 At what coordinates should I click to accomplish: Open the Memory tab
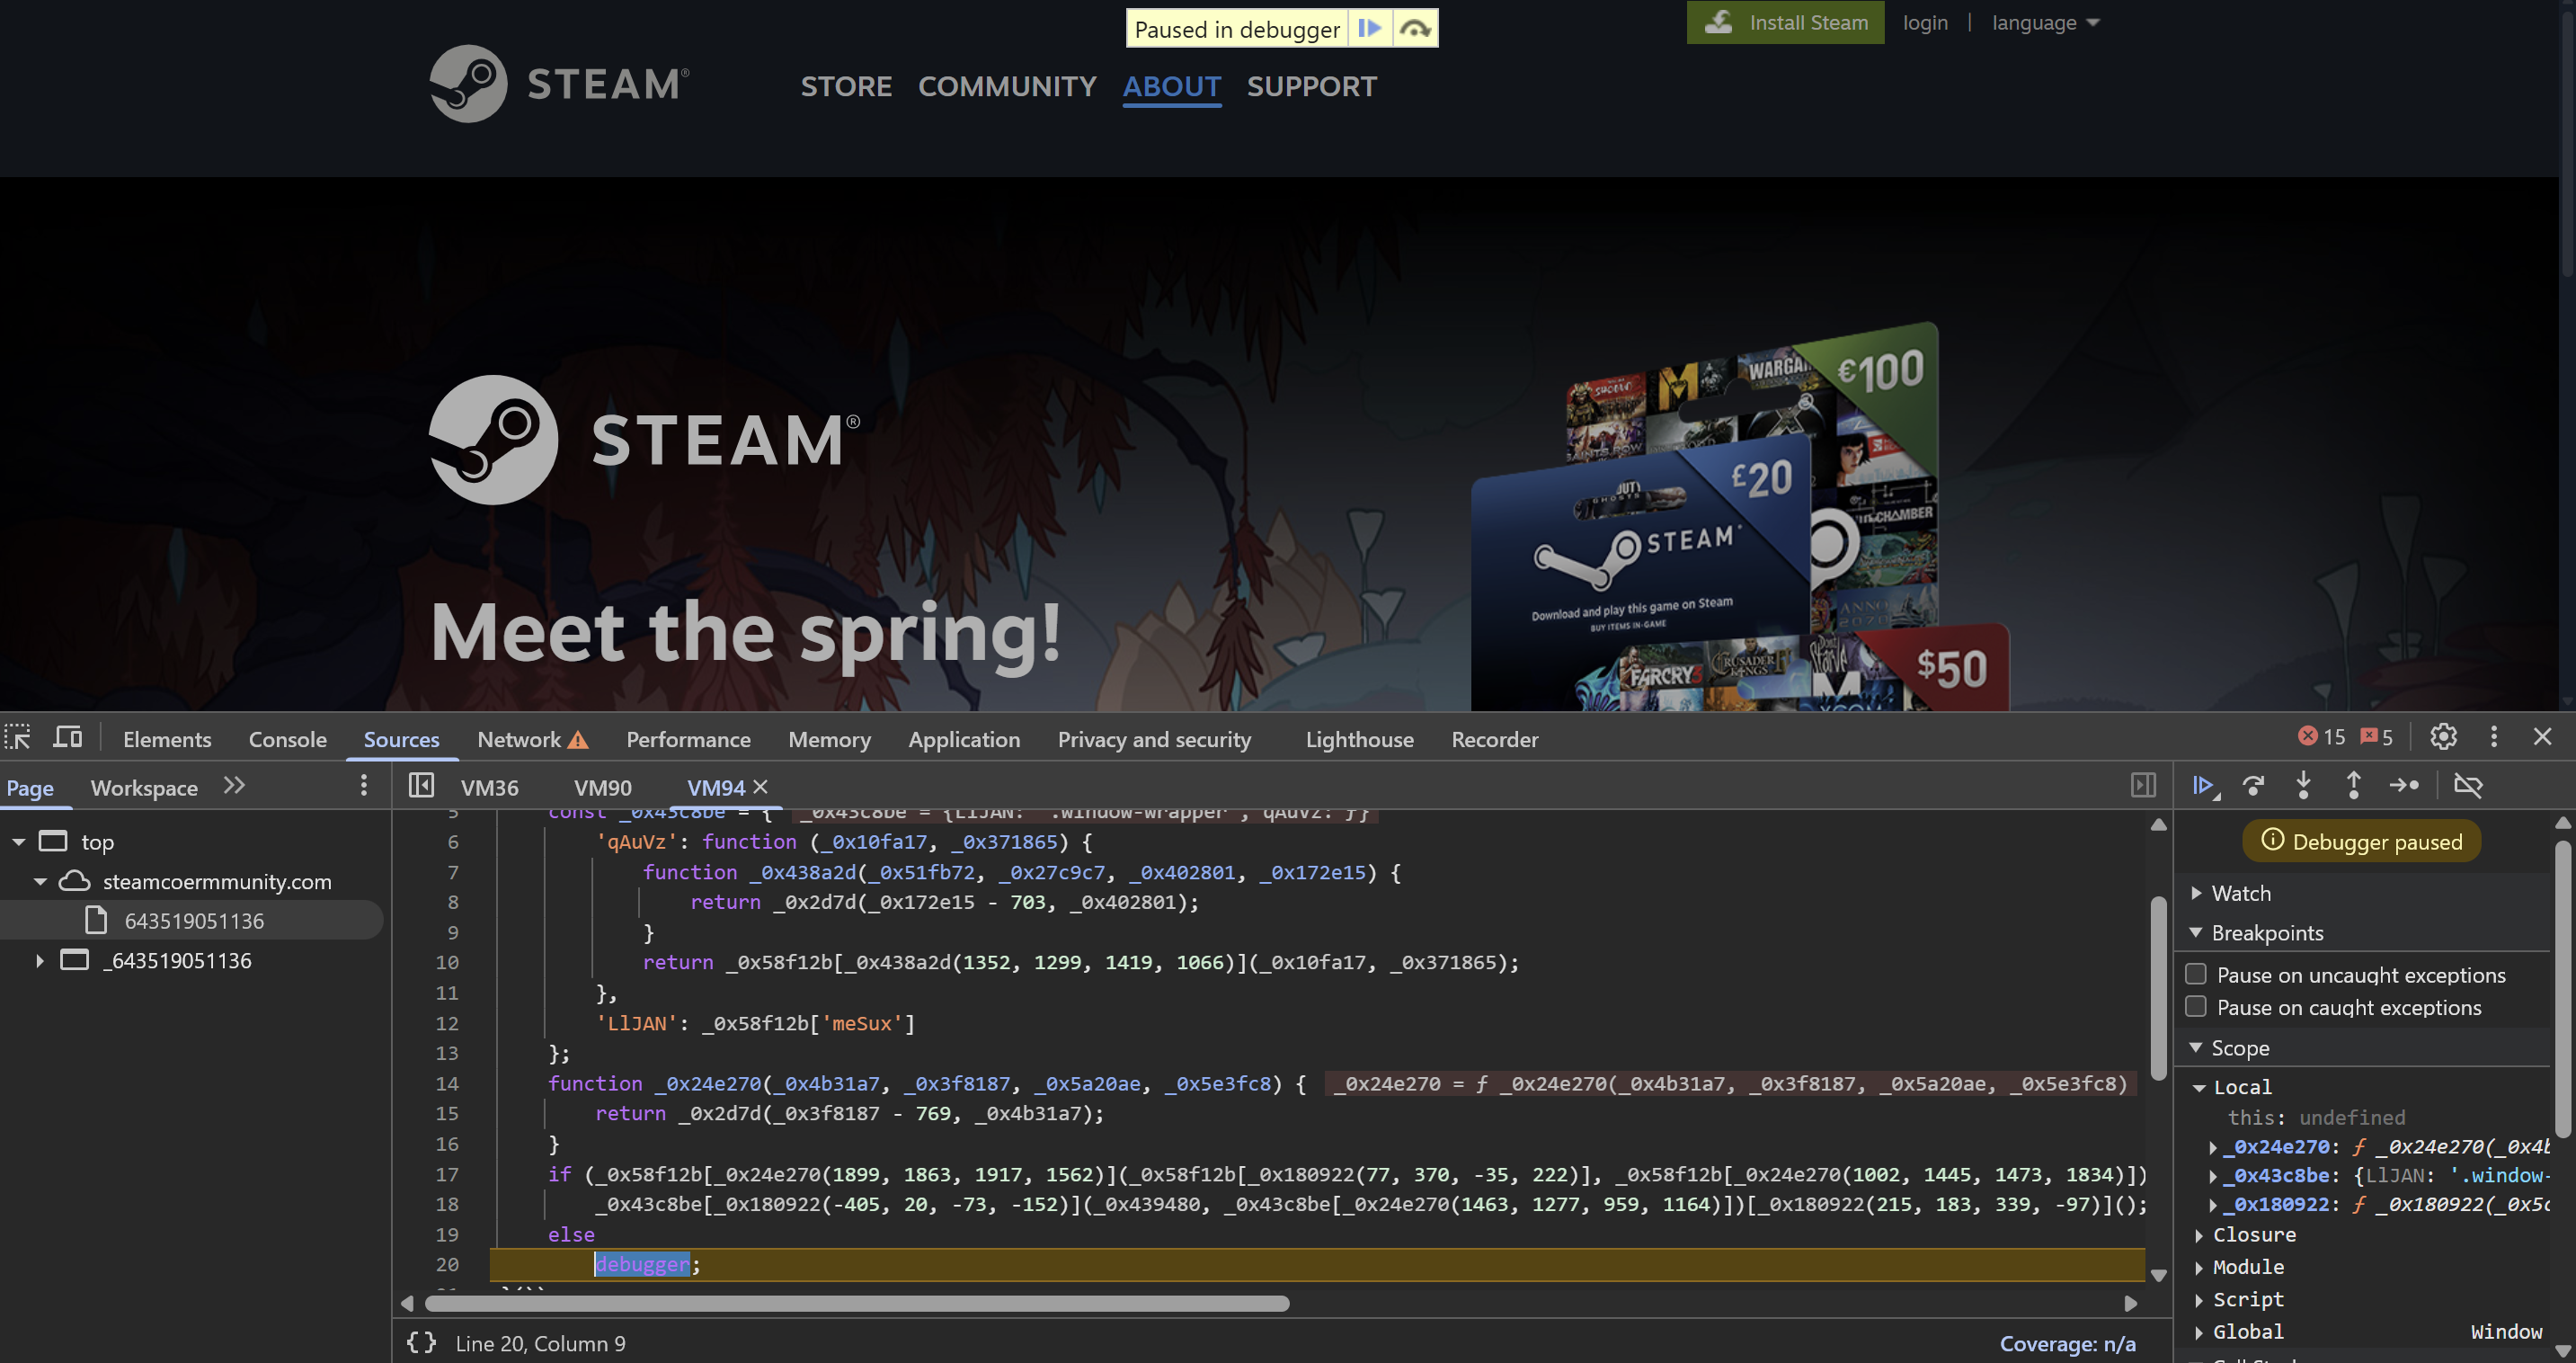[x=829, y=739]
